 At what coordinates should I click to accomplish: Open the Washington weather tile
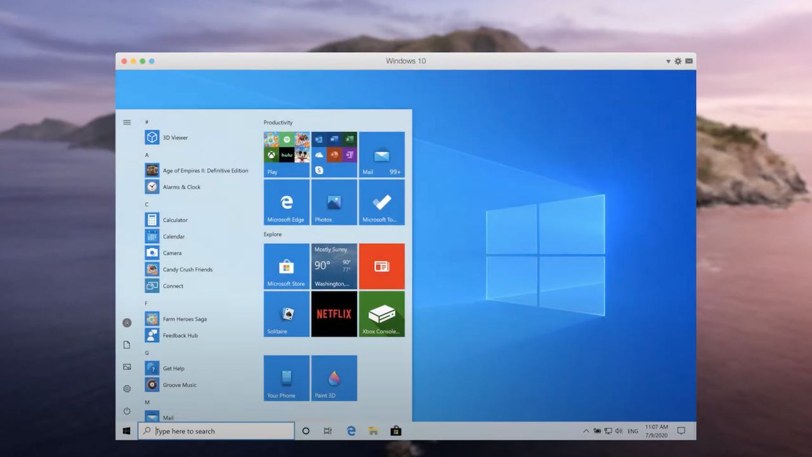334,267
